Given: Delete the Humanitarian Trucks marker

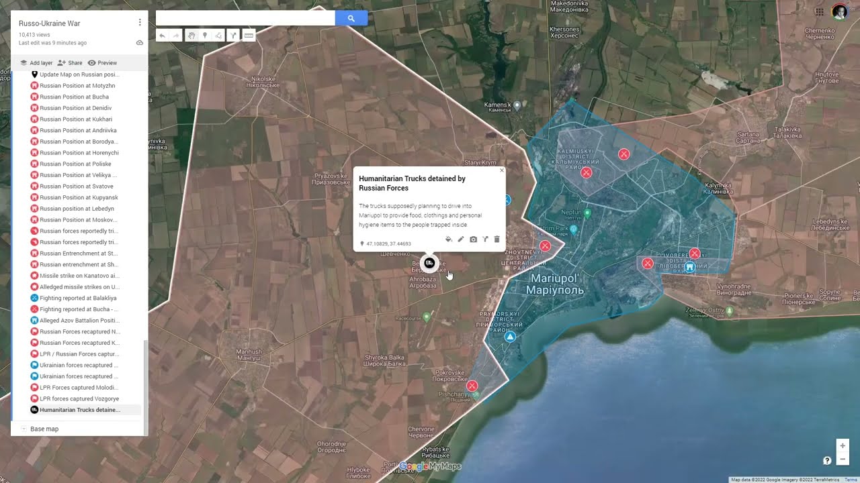Looking at the screenshot, I should coord(497,239).
